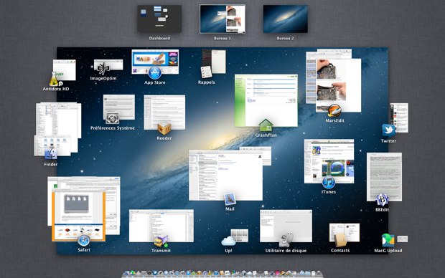The height and width of the screenshot is (278, 445).
Task: Click the "Bureau 1" label text
Action: (222, 38)
